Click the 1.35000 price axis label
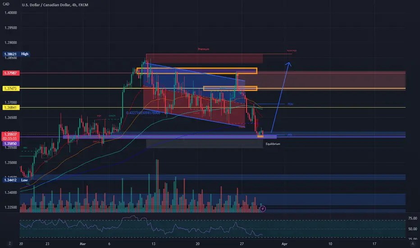Viewport: 420px width, 248px height. [10, 163]
